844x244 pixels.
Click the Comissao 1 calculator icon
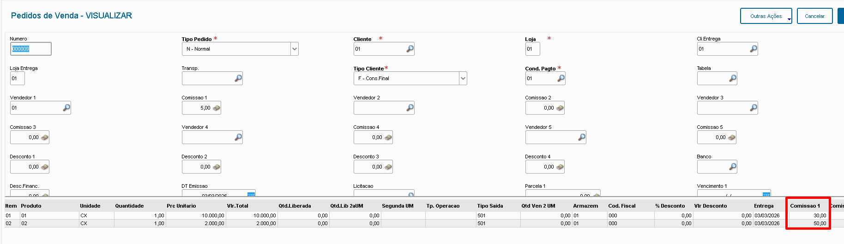point(216,108)
